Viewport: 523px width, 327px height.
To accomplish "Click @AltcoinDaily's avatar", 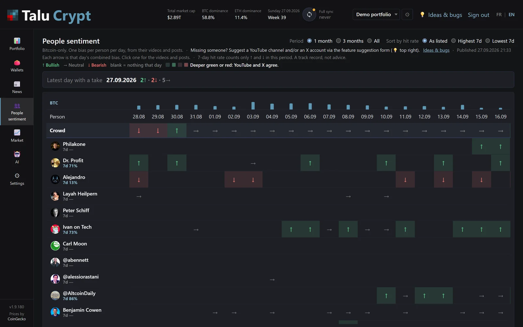I will click(55, 296).
